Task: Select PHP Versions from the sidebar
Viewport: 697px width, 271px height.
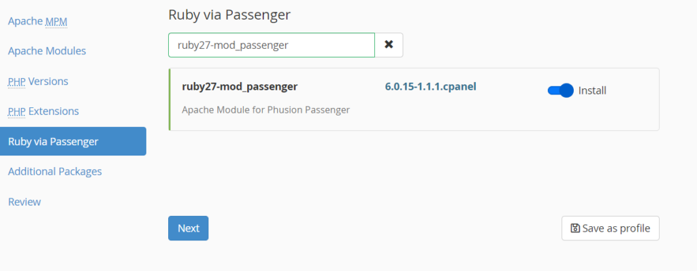Action: 38,82
